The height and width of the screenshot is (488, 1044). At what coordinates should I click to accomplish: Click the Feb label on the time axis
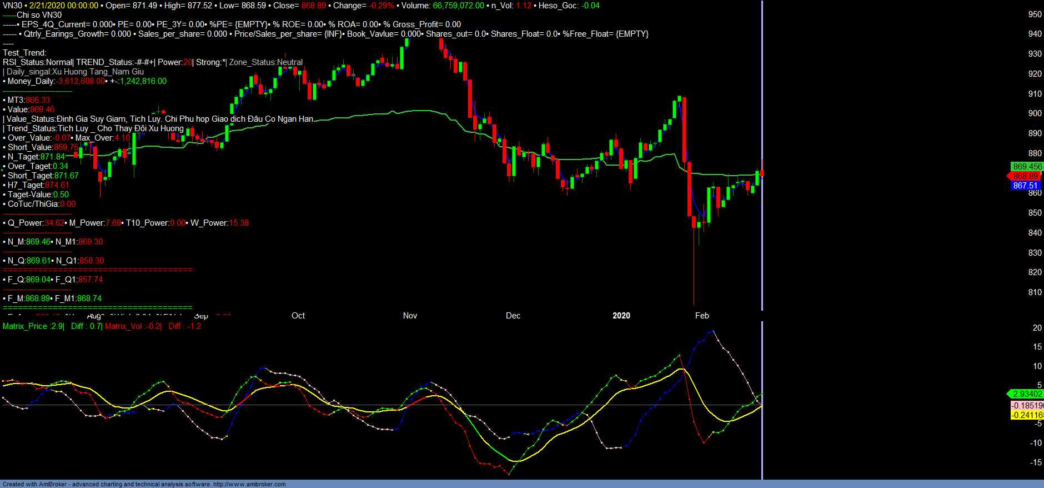click(702, 316)
